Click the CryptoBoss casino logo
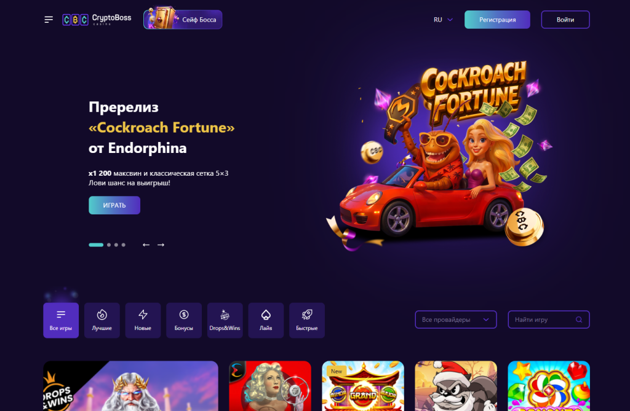This screenshot has width=630, height=411. [x=97, y=20]
